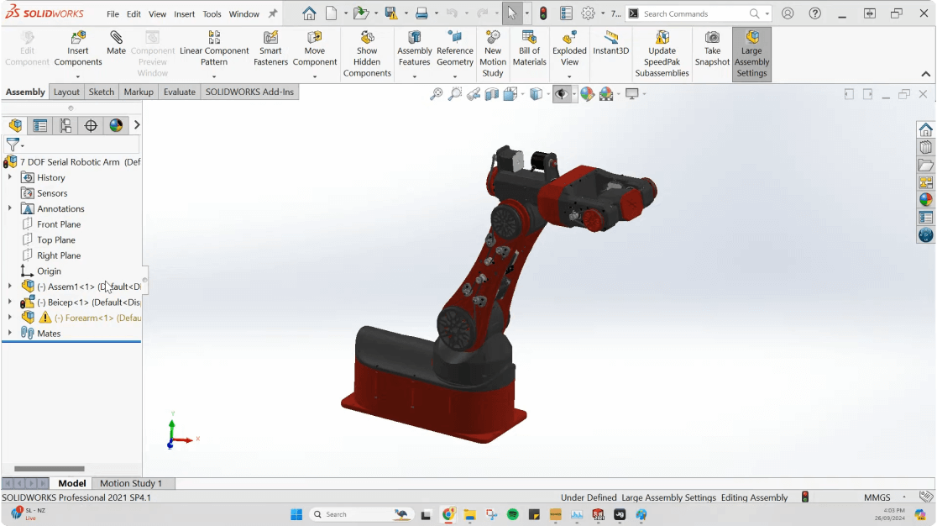Open Insert Components dropdown arrow
Screen dimensions: 937x526
(x=78, y=76)
